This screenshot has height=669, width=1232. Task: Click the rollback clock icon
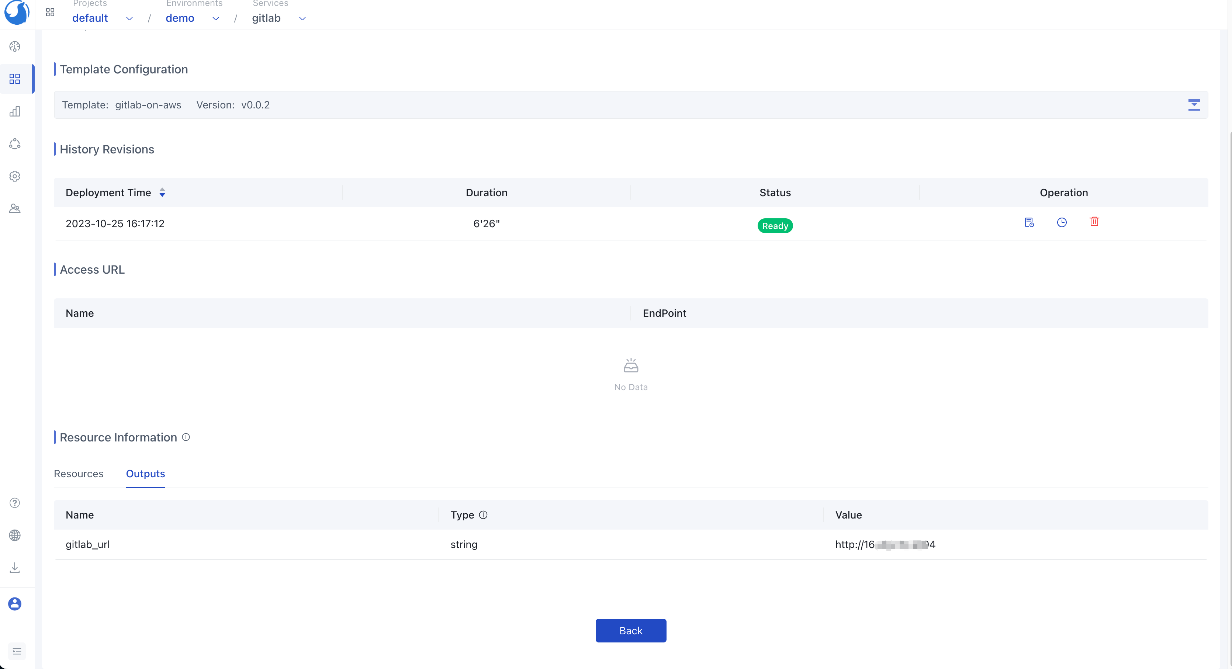click(1062, 222)
